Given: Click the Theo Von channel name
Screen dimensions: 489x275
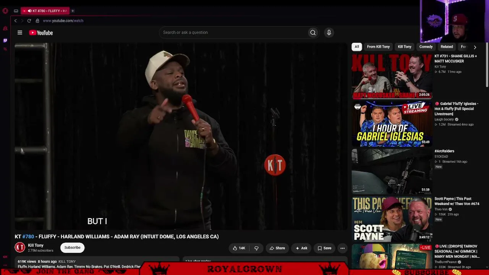Looking at the screenshot, I should 441,209.
